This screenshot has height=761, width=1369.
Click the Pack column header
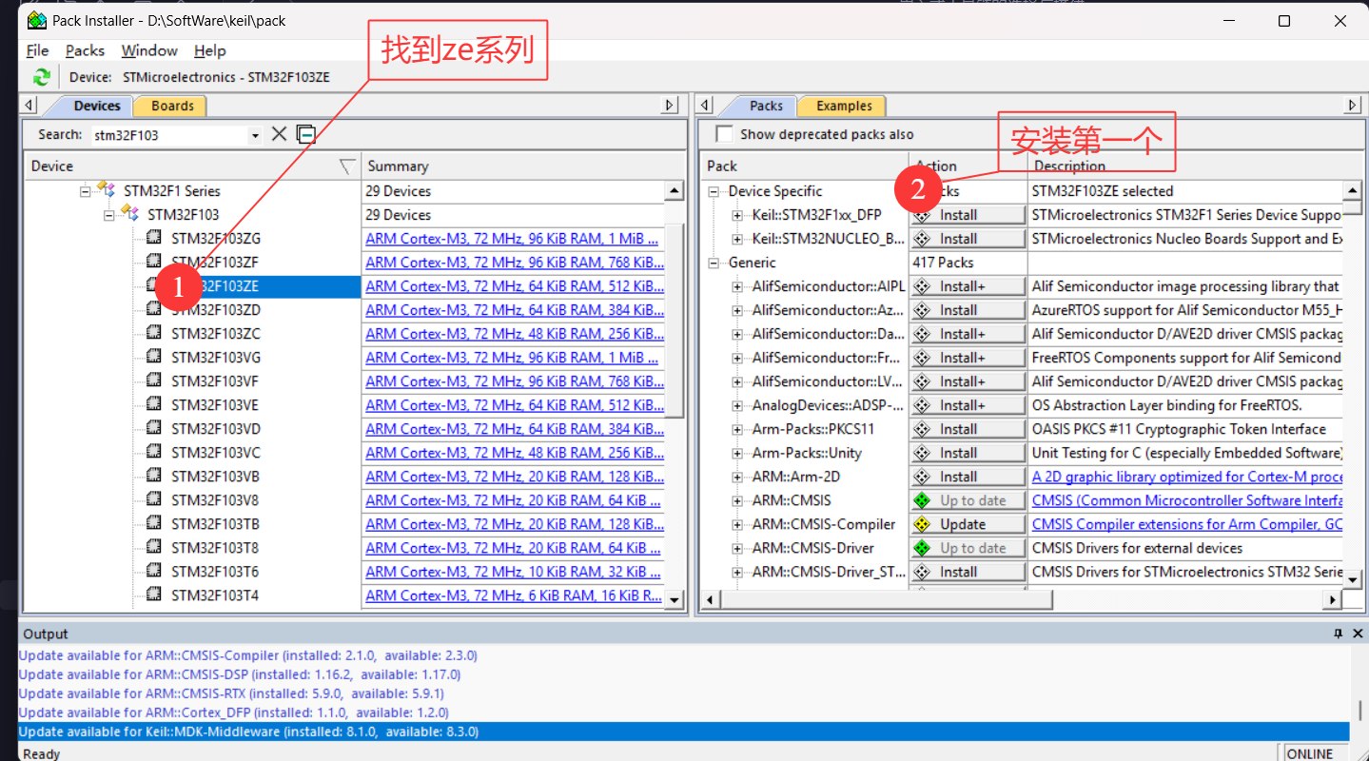(804, 166)
